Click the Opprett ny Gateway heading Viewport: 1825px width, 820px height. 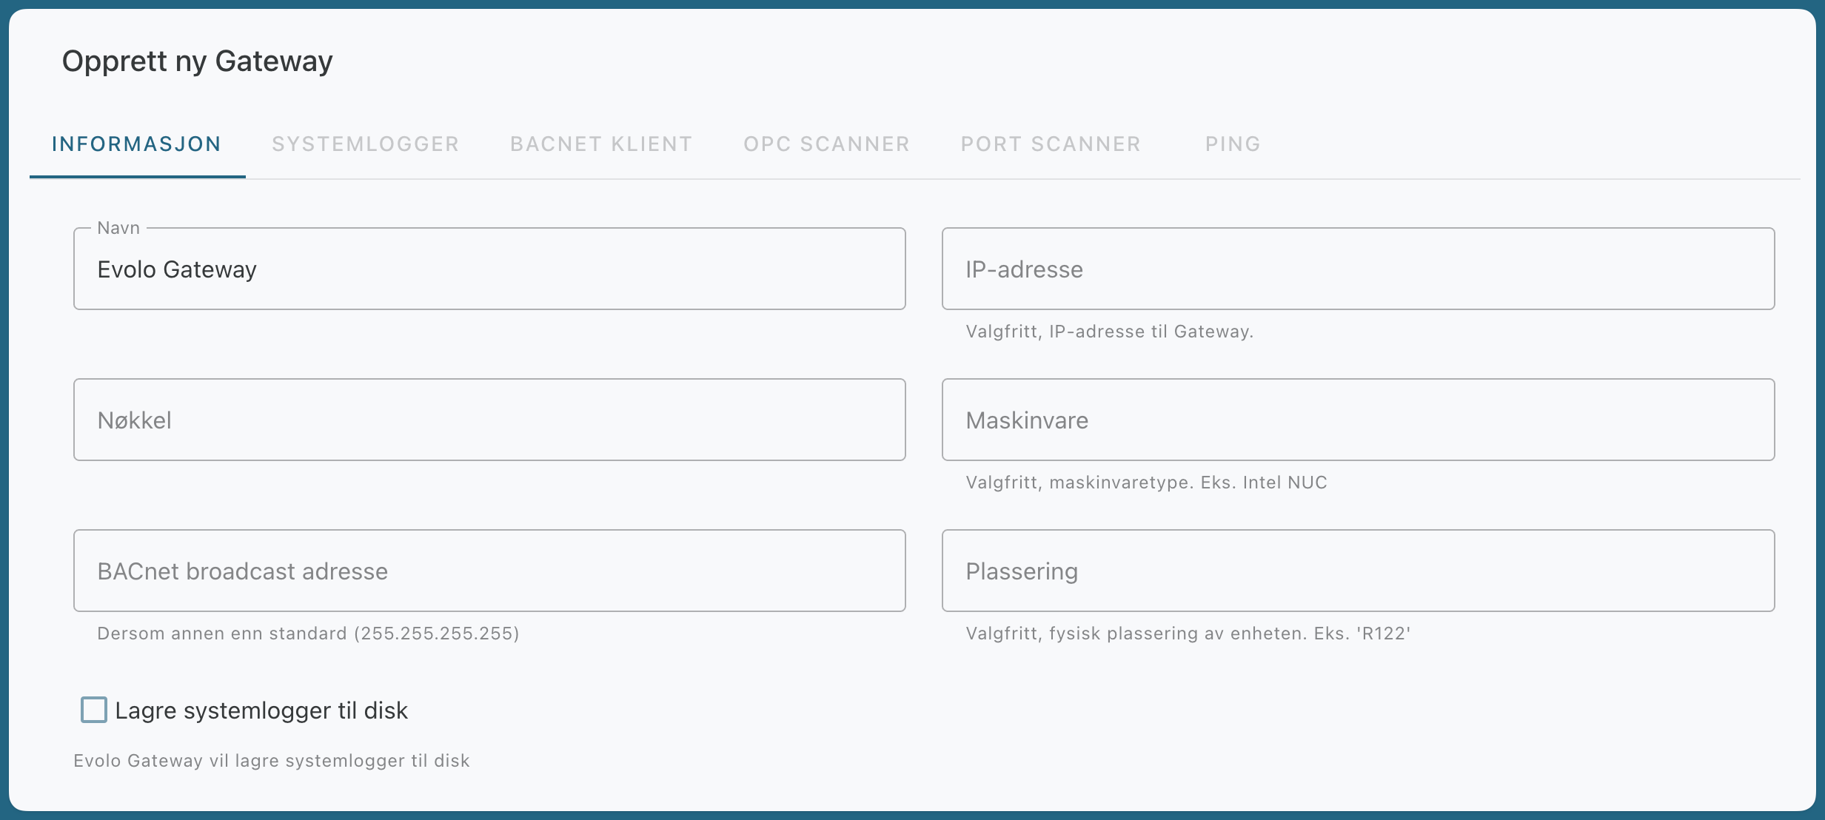[198, 61]
